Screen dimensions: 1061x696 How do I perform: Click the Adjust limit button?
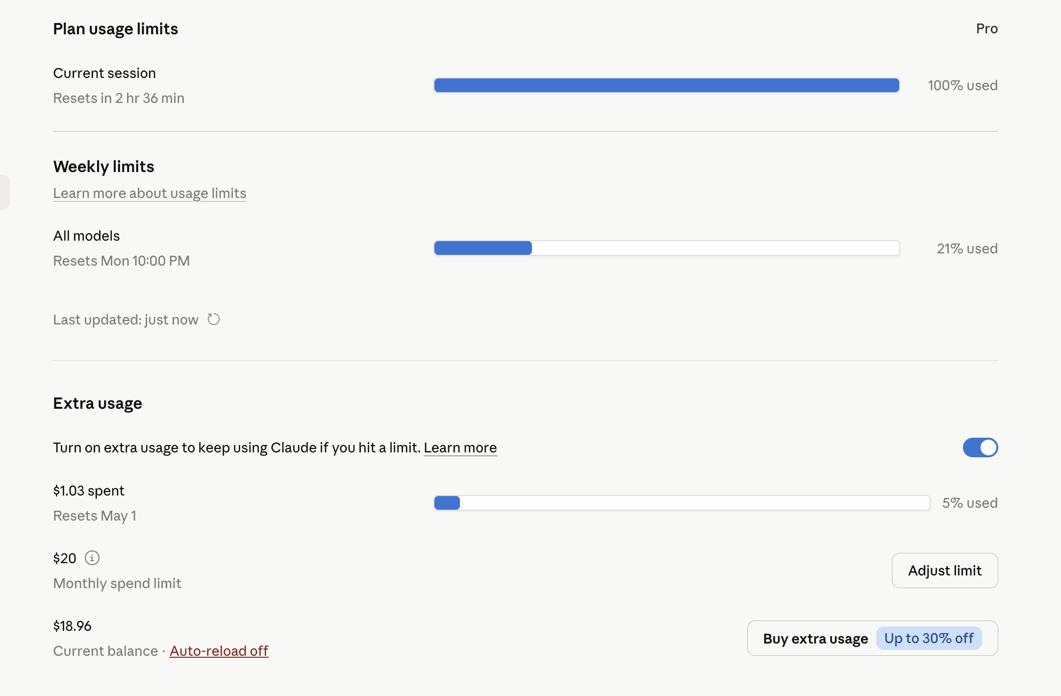tap(945, 571)
